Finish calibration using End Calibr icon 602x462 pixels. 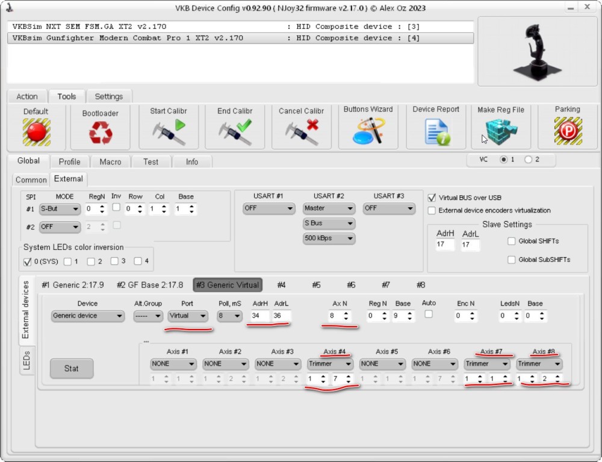click(235, 131)
